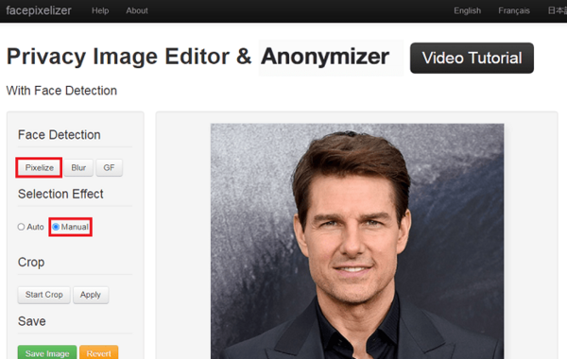
Task: Open the Video Tutorial button
Action: [472, 58]
